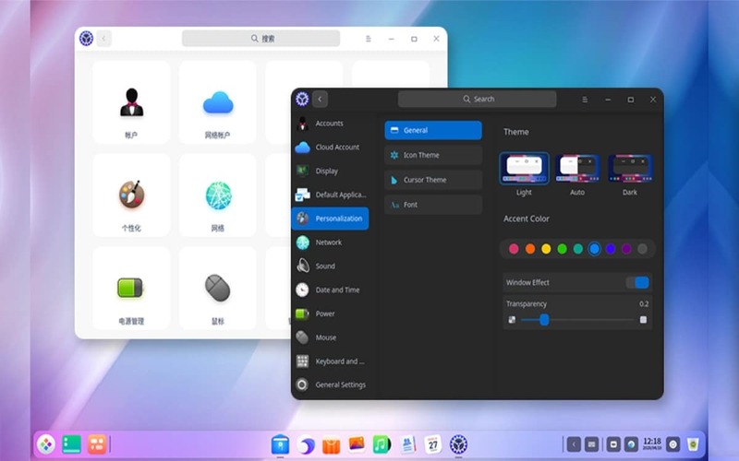
Task: Open Accounts in the dark settings sidebar
Action: pos(330,124)
